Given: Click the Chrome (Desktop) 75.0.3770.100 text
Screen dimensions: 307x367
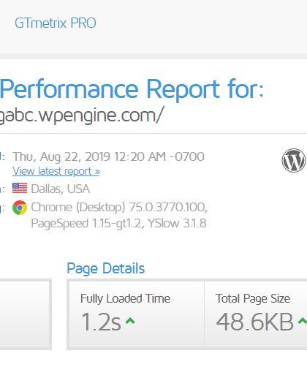Looking at the screenshot, I should coord(119,208).
